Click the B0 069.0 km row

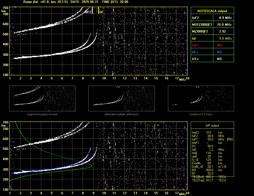click(207, 170)
